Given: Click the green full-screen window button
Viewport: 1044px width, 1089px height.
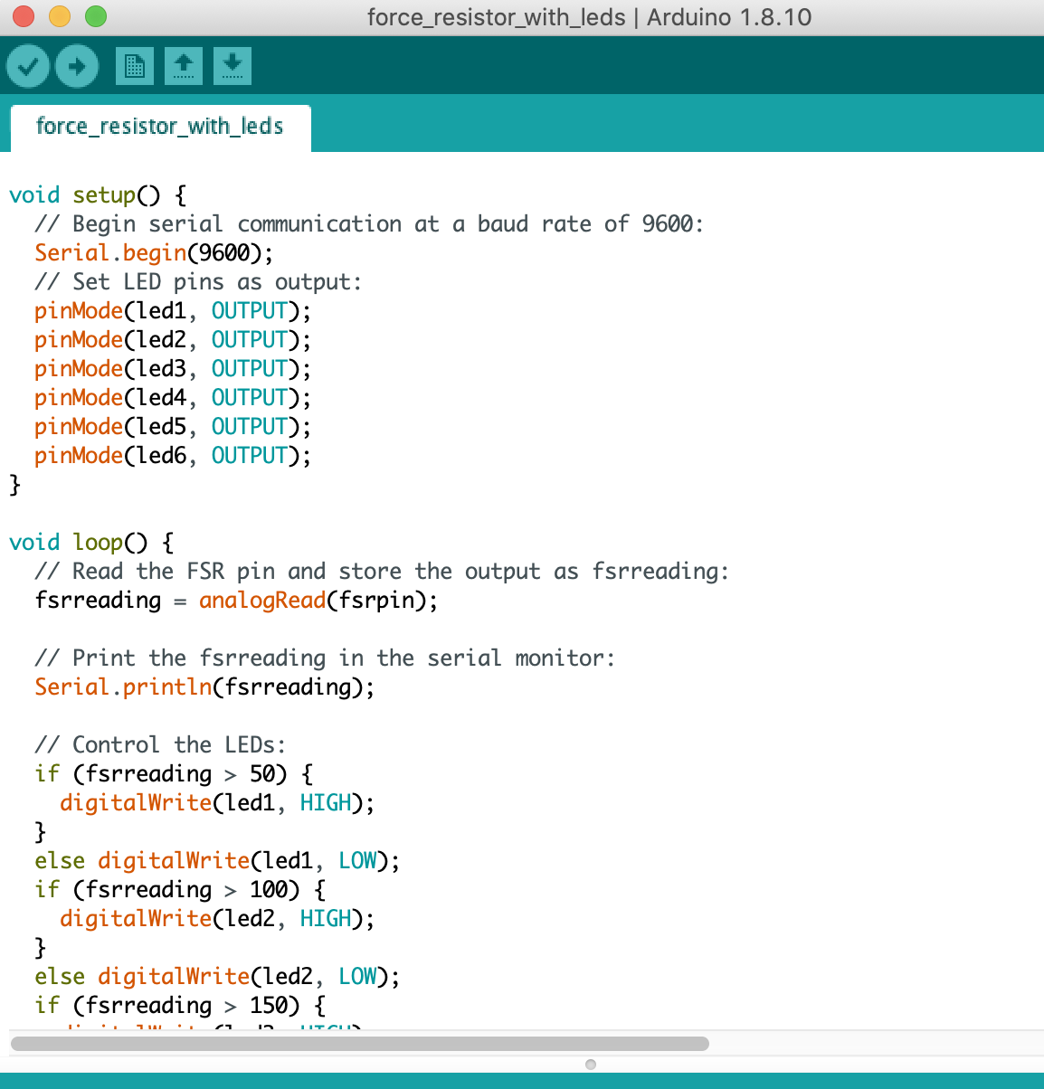Looking at the screenshot, I should coord(95,16).
